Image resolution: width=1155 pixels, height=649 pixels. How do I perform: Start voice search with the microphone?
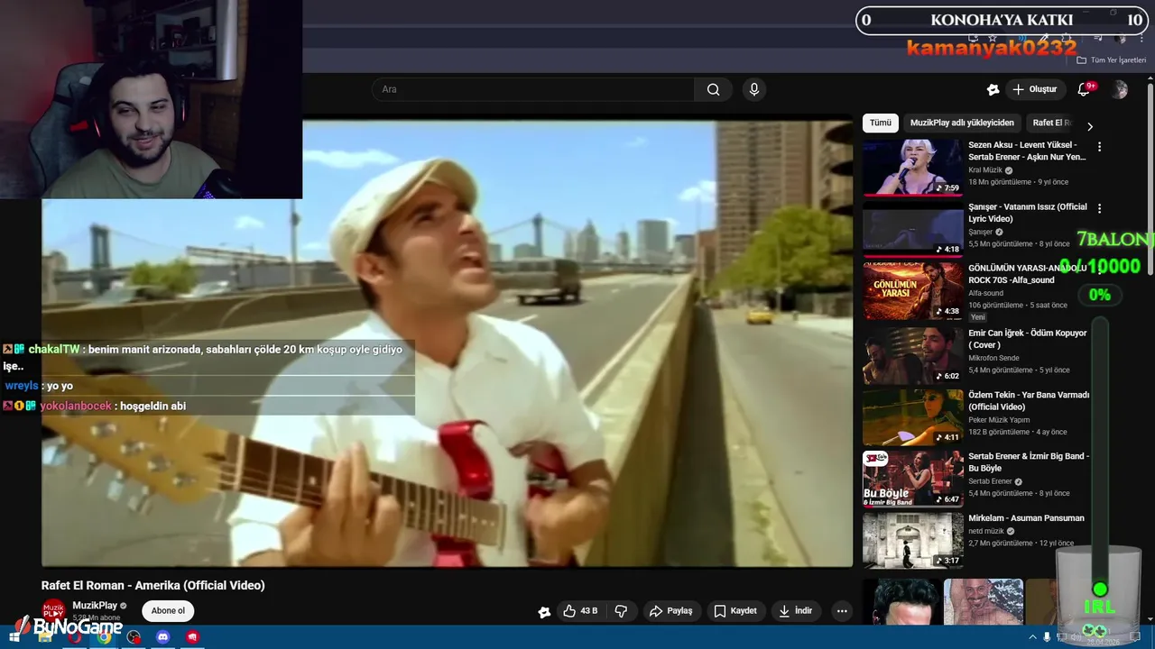tap(754, 89)
